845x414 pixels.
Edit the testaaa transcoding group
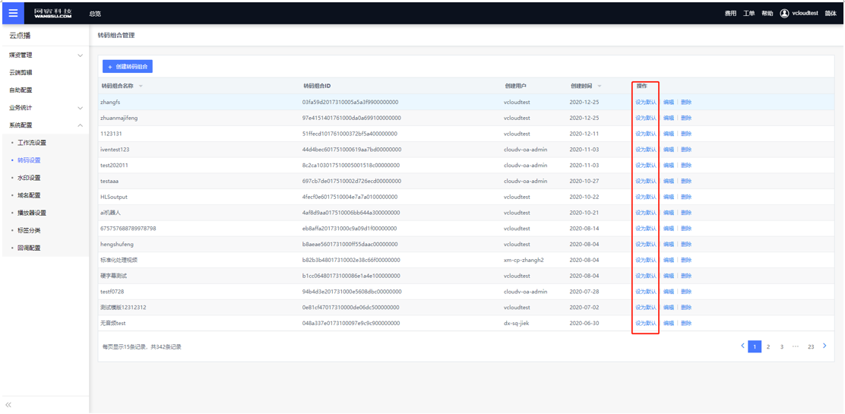(668, 181)
